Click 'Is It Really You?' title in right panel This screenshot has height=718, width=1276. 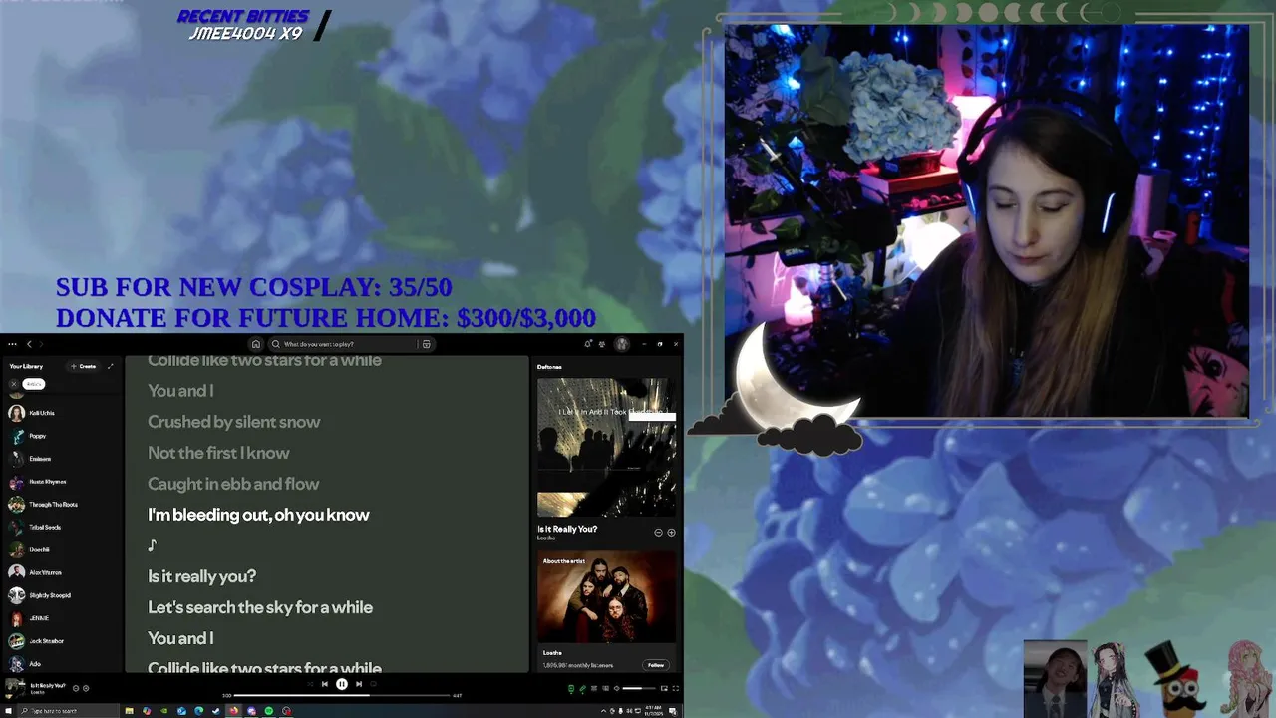[567, 529]
